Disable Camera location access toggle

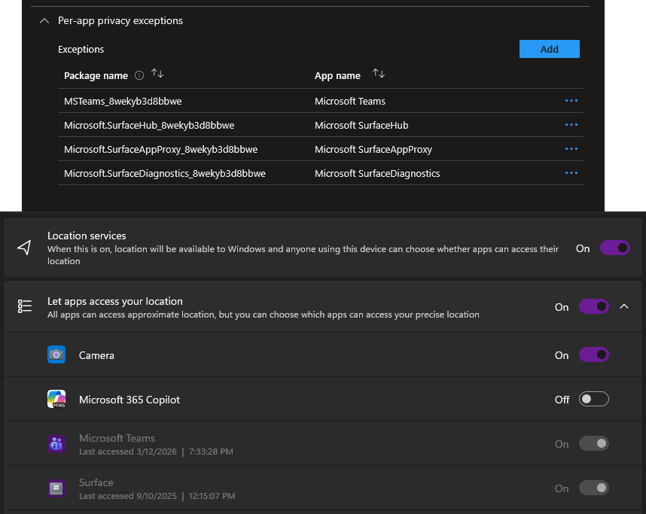pyautogui.click(x=593, y=355)
